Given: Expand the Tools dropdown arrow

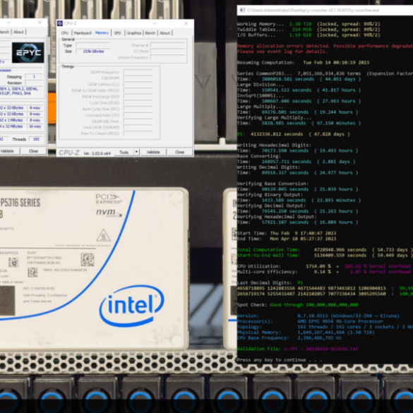Looking at the screenshot, I should [136, 152].
